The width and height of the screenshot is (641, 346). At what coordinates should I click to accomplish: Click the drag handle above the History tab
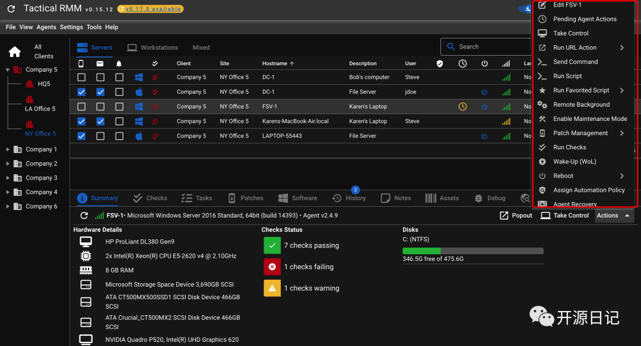tap(356, 190)
